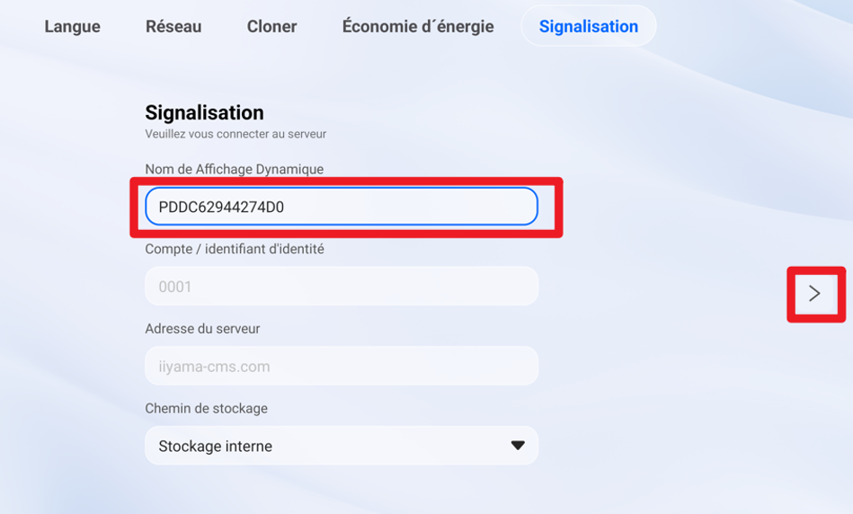Click the black dropdown triangle arrow
This screenshot has height=514, width=853.
[x=518, y=446]
